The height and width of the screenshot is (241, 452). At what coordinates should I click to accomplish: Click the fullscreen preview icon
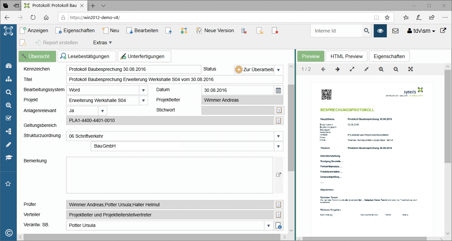tap(410, 69)
